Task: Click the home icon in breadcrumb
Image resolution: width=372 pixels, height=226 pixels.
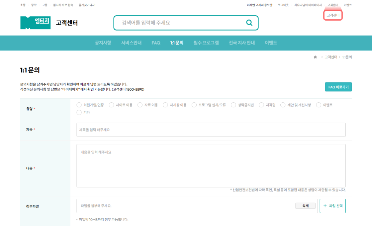Action: 315,57
